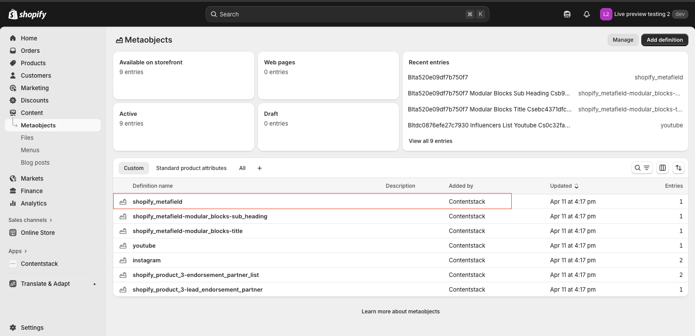Expand the Apps section chevron
695x336 pixels.
pyautogui.click(x=25, y=251)
